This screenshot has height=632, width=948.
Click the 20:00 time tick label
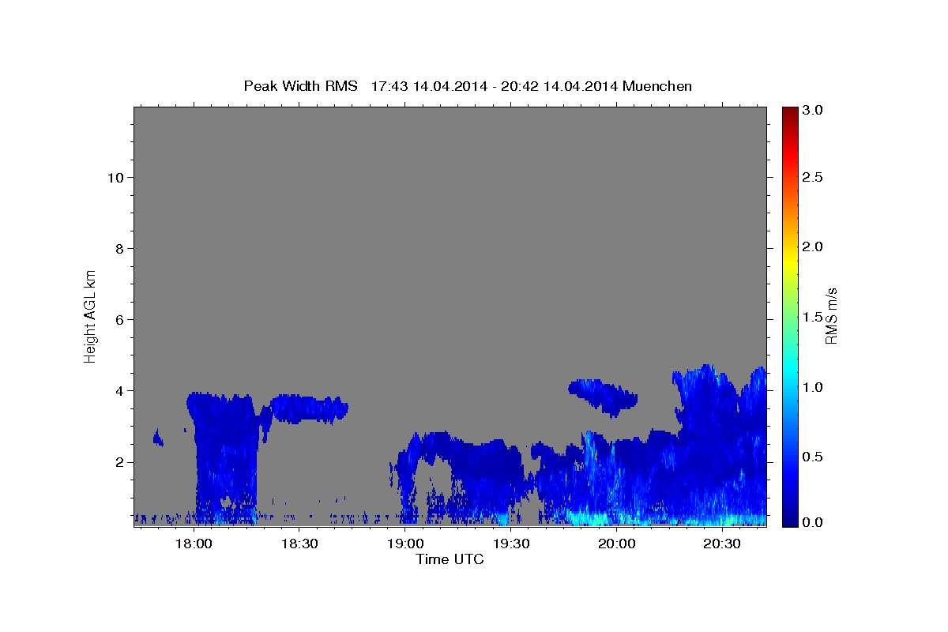[616, 544]
